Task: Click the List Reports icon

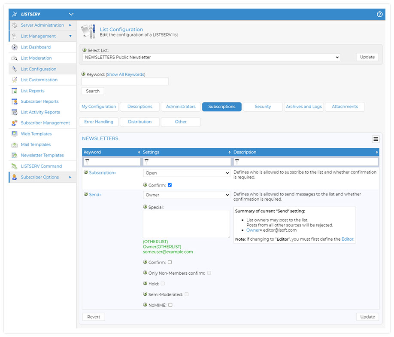Action: coord(15,91)
